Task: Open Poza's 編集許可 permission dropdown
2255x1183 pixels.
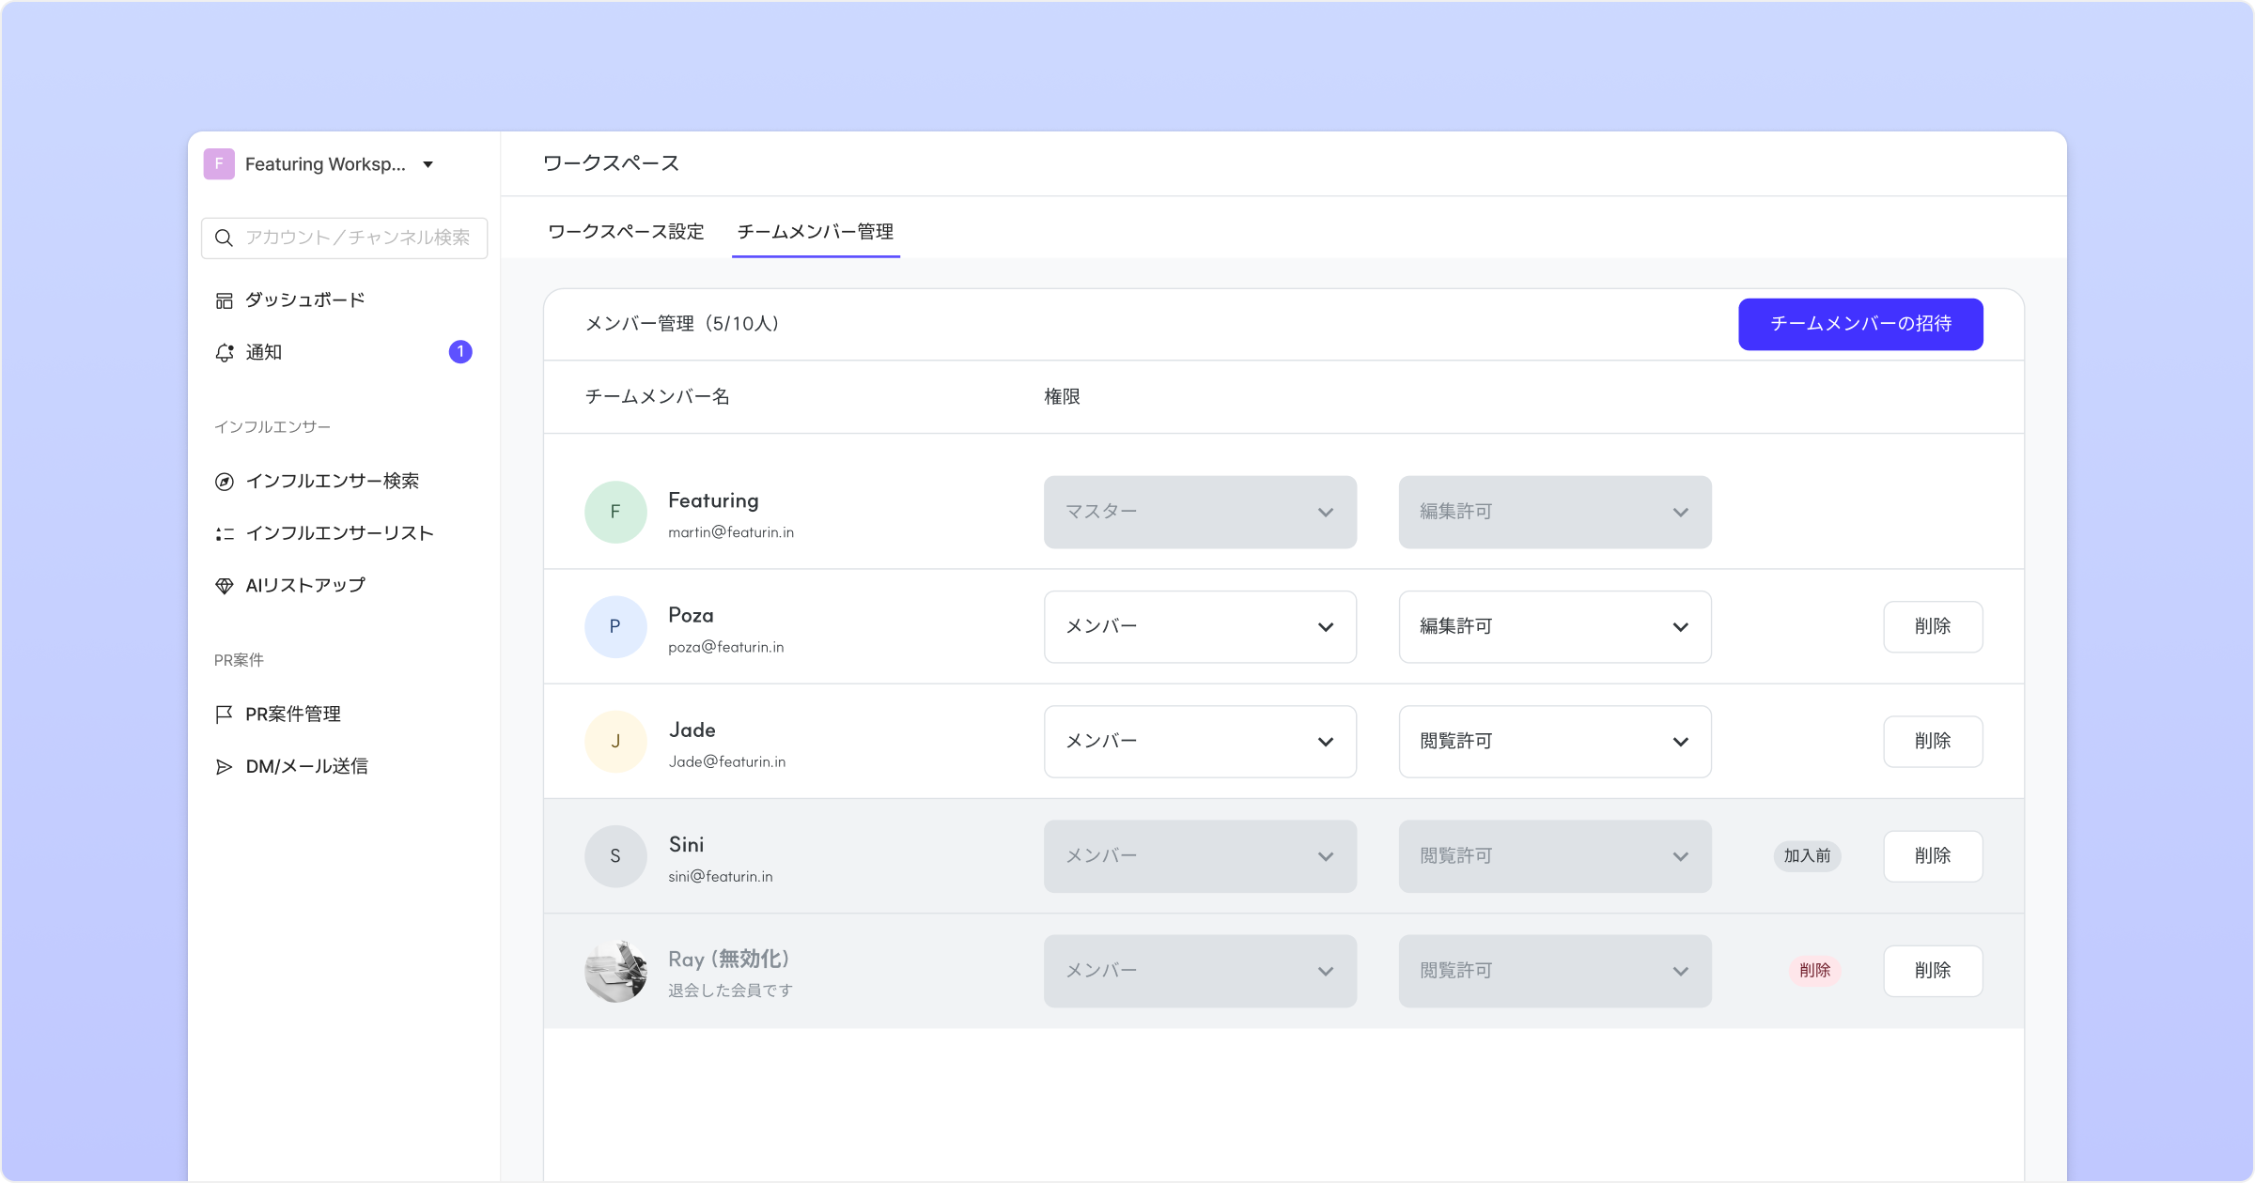Action: (x=1554, y=626)
